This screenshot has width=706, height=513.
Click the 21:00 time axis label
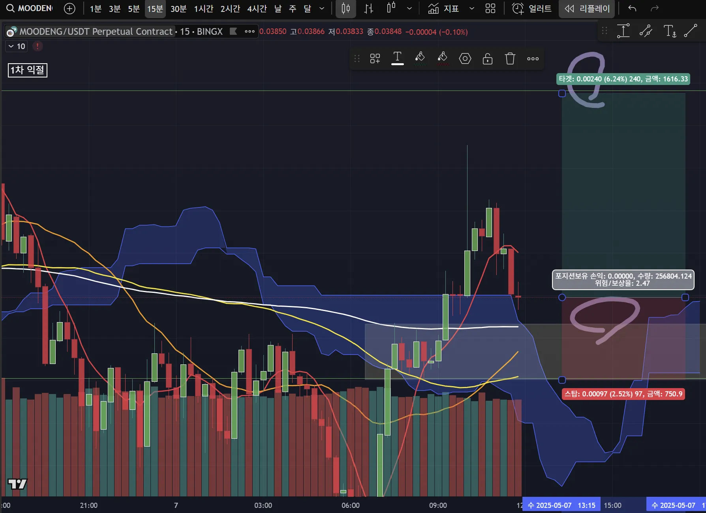[88, 505]
